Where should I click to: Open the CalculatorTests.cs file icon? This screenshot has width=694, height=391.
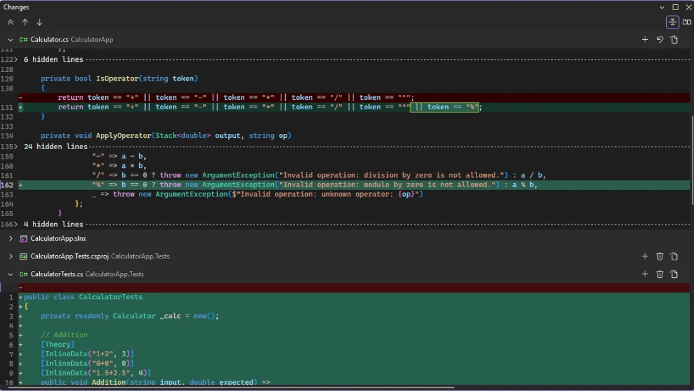pos(674,274)
